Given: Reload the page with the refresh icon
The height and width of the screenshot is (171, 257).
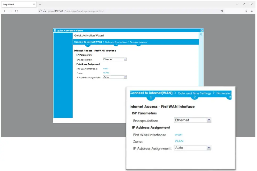Looking at the screenshot, I should tap(16, 11).
